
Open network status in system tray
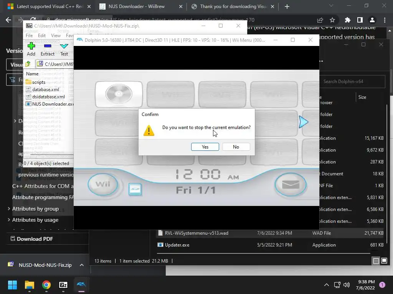tap(337, 285)
